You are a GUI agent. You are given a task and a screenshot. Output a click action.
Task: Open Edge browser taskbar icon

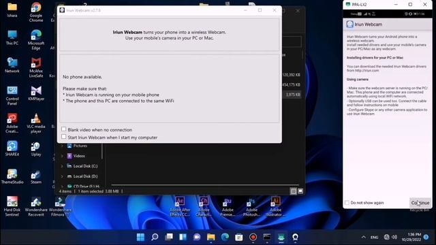[x=225, y=237]
